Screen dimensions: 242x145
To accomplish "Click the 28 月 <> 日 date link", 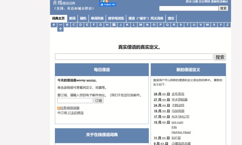I will [162, 94].
